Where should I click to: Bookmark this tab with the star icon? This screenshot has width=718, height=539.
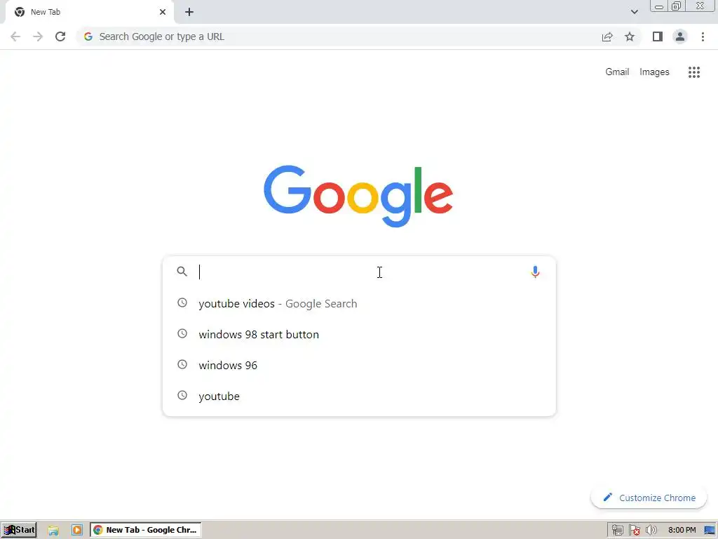point(630,36)
